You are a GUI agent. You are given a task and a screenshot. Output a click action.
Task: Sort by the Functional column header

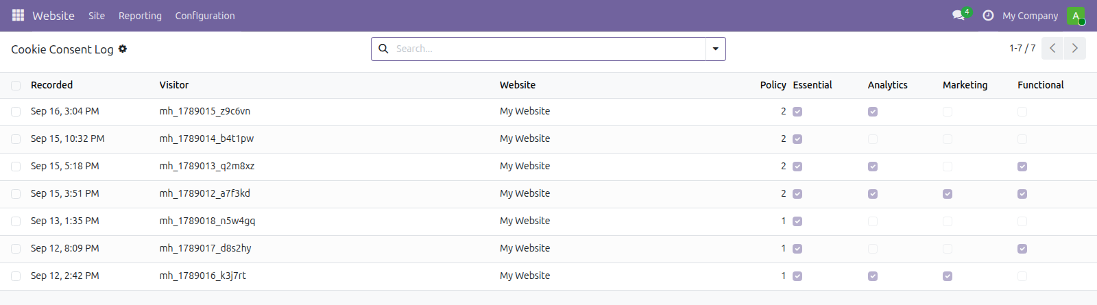tap(1041, 85)
